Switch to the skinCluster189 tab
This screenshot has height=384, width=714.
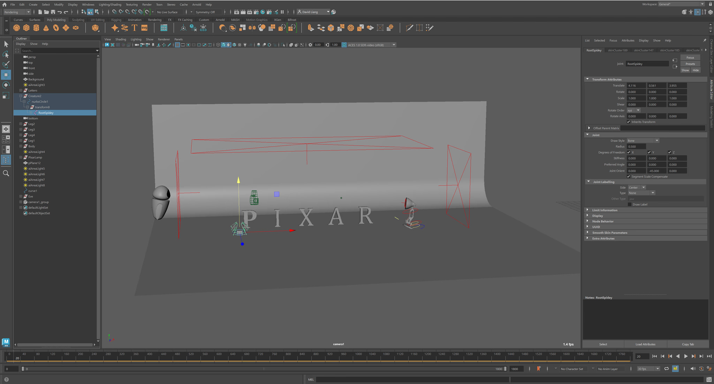click(x=617, y=50)
